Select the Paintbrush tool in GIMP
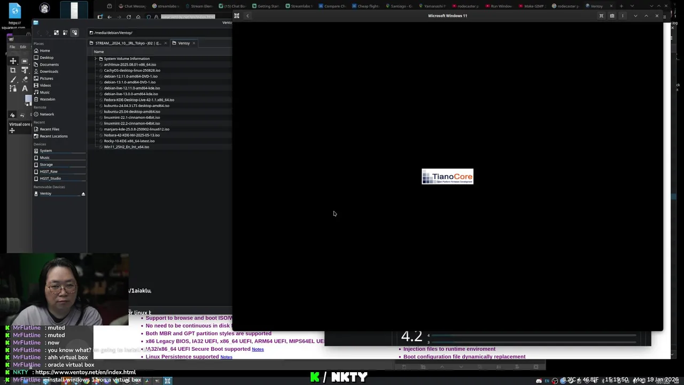 [x=13, y=79]
